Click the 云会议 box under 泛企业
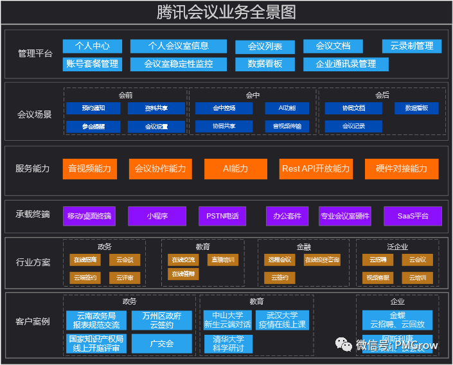Image resolution: width=453 pixels, height=365 pixels. coord(418,260)
